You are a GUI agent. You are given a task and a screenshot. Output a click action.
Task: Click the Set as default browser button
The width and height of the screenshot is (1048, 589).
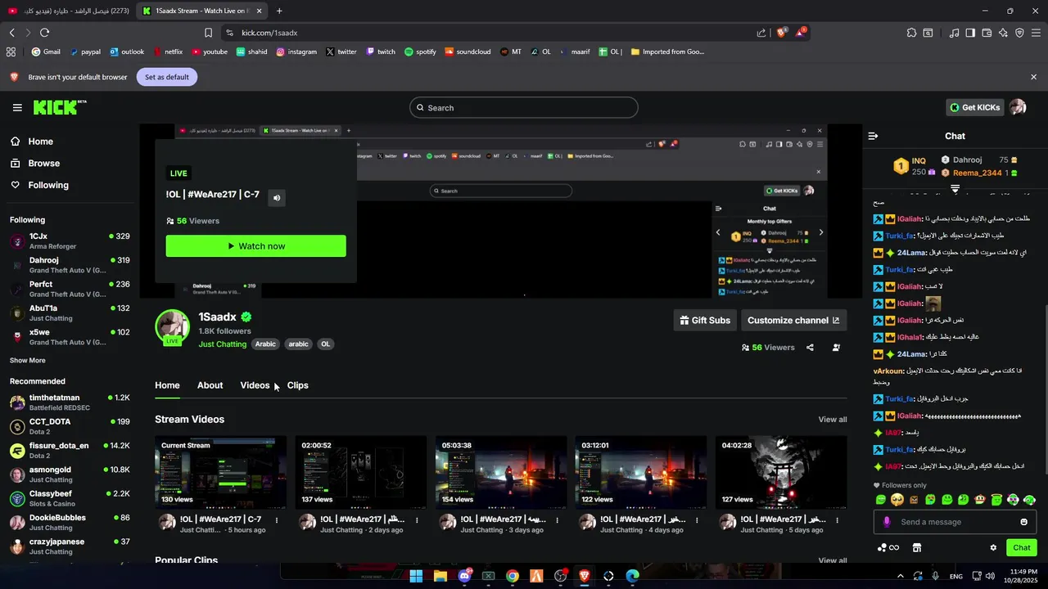167,77
